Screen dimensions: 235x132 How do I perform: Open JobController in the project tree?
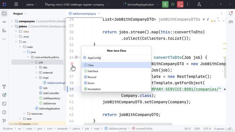[x=49, y=93]
